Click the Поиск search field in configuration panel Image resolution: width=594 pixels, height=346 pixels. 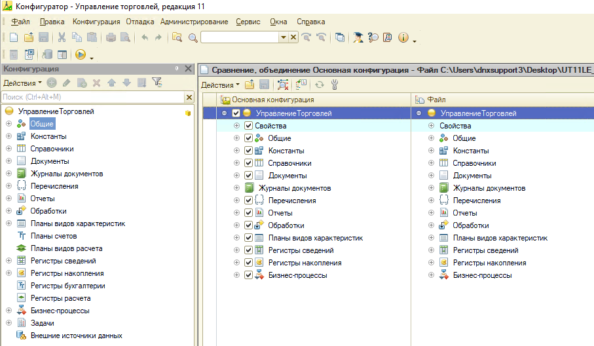click(x=92, y=97)
